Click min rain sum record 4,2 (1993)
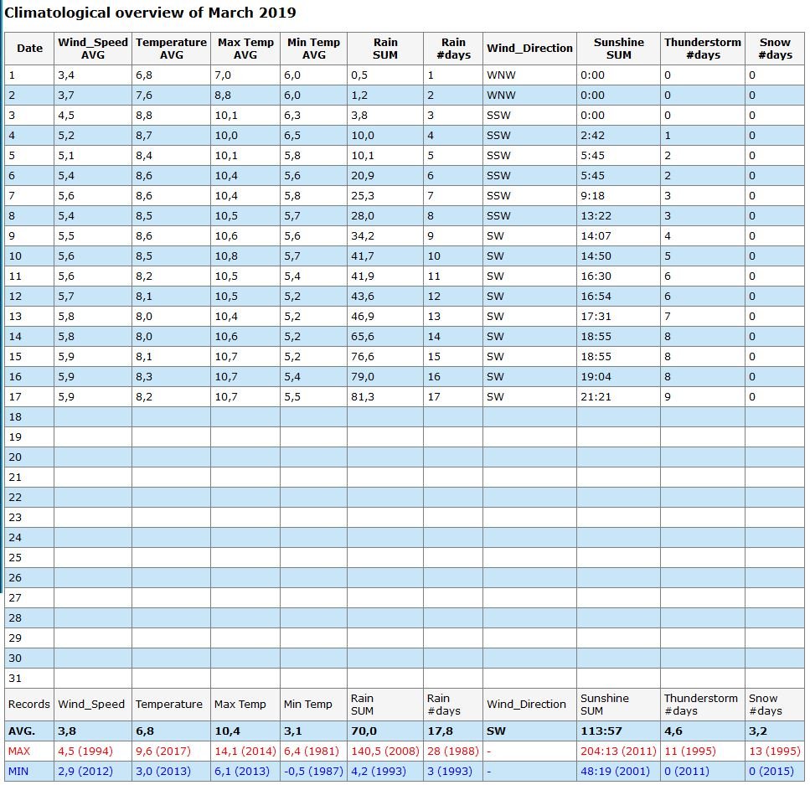This screenshot has height=785, width=810. click(x=379, y=772)
